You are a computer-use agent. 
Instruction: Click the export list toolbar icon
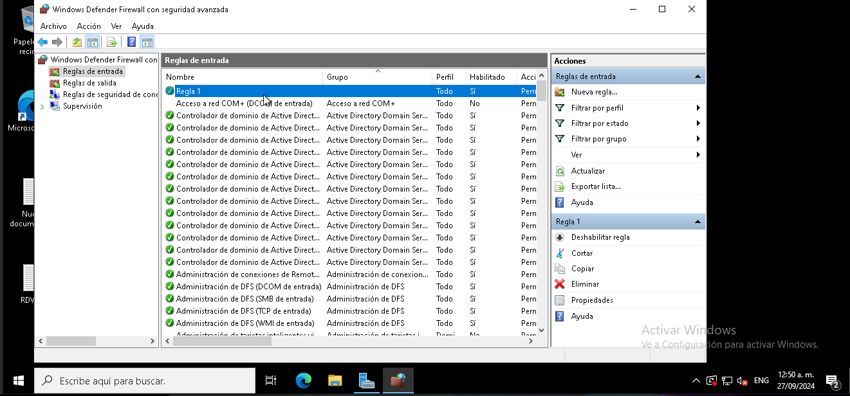112,42
